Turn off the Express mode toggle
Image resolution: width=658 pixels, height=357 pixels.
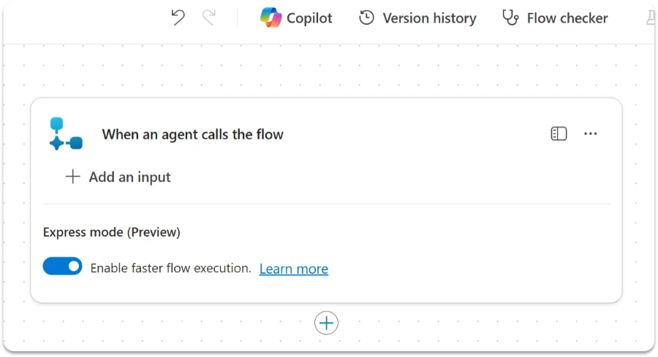tap(63, 266)
